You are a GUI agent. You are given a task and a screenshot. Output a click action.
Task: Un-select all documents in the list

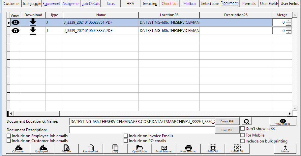point(237,149)
